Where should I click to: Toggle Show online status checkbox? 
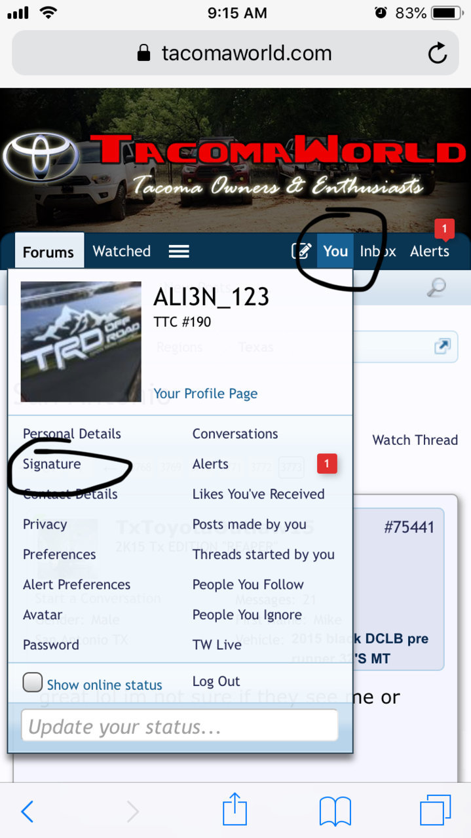pyautogui.click(x=33, y=683)
